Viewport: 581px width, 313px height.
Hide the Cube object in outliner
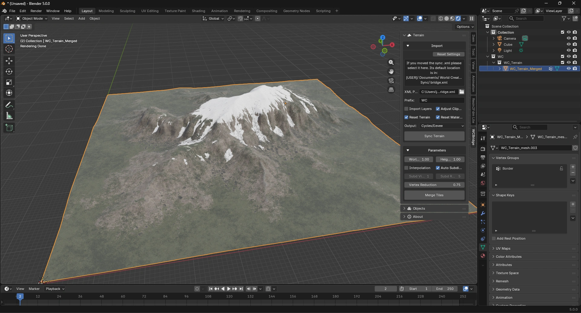click(569, 44)
